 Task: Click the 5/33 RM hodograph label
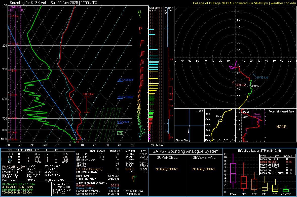click(x=240, y=85)
